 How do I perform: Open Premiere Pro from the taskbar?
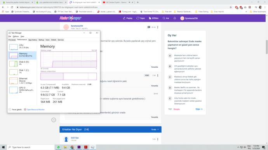[79, 147]
